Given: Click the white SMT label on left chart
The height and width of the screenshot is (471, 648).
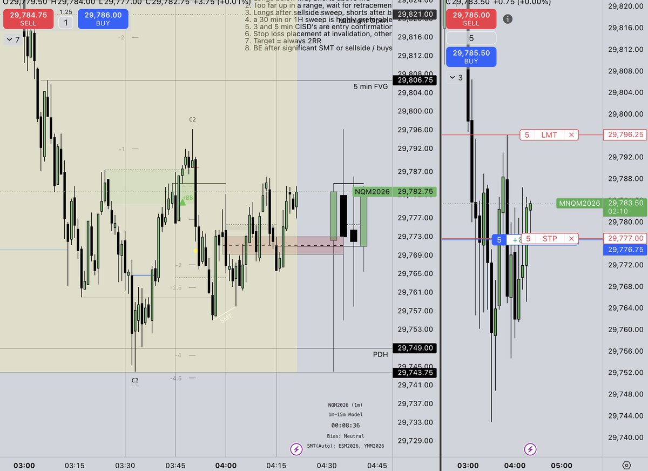Looking at the screenshot, I should (x=226, y=319).
